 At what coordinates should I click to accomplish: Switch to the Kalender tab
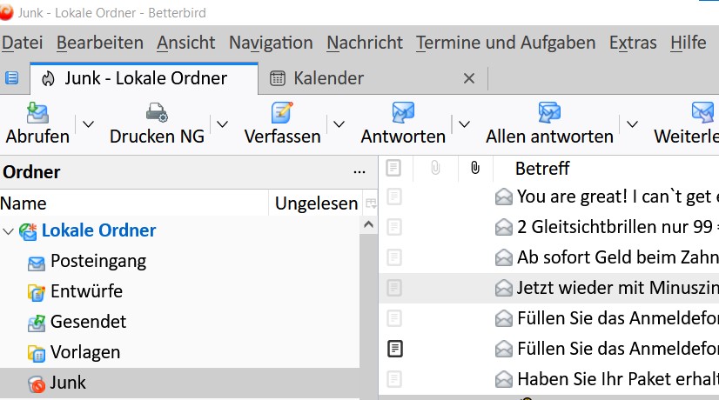tap(328, 78)
